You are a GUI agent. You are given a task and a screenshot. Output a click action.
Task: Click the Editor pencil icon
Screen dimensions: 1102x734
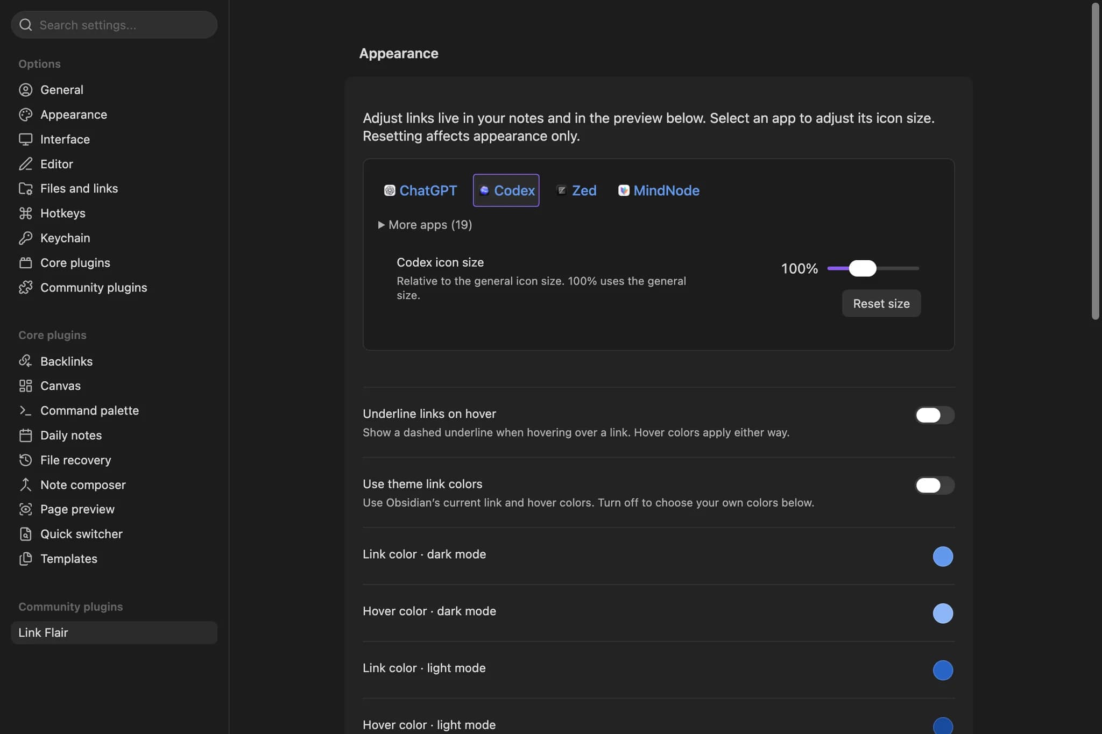[x=25, y=164]
